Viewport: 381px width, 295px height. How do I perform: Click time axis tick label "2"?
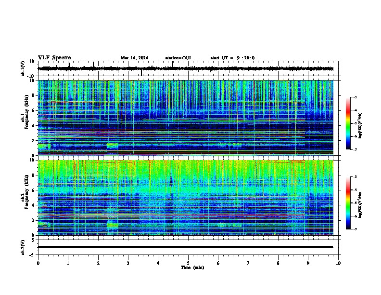tap(98, 263)
